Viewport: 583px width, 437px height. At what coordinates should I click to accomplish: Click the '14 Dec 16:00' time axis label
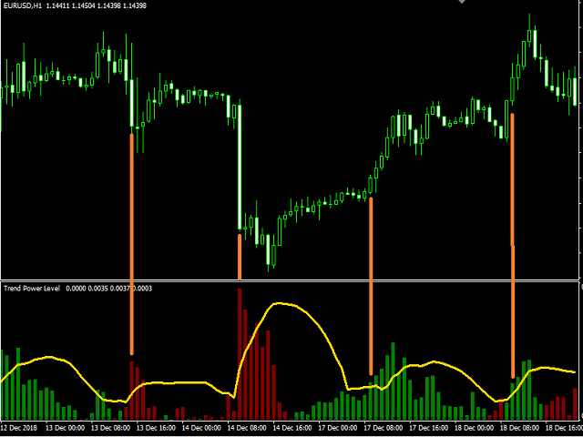point(292,428)
